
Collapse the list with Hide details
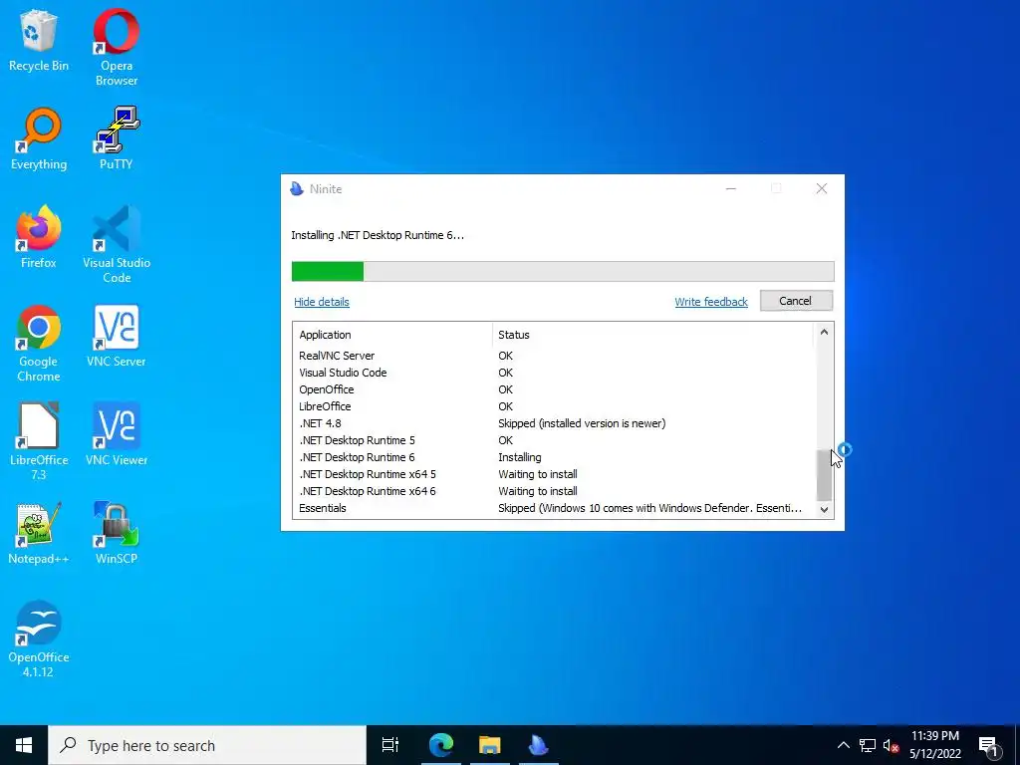(322, 302)
